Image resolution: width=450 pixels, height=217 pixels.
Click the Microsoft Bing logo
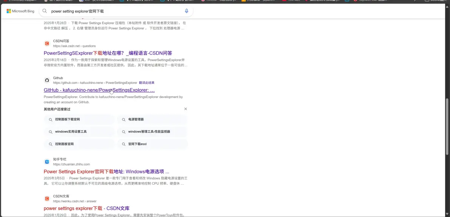tap(20, 11)
